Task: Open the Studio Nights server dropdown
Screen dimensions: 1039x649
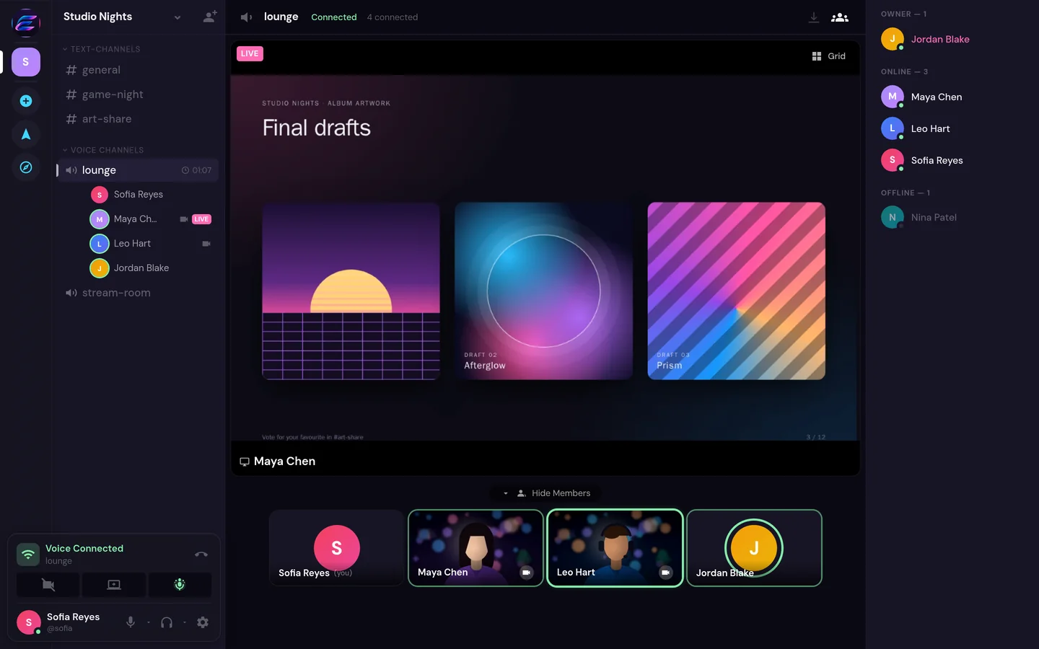Action: [177, 17]
